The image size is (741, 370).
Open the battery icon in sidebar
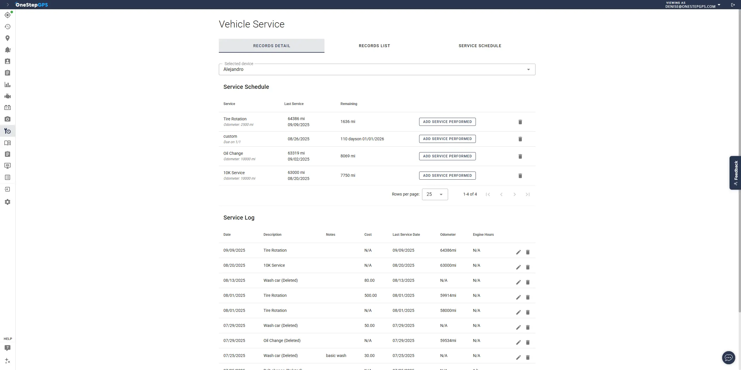coord(8,108)
